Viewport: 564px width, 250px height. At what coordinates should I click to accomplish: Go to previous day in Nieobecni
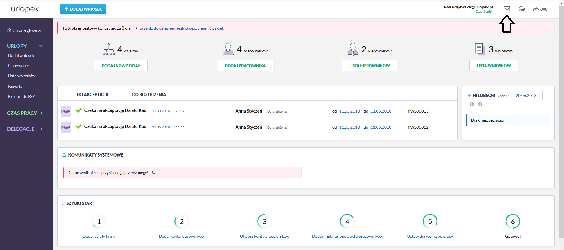[472, 104]
